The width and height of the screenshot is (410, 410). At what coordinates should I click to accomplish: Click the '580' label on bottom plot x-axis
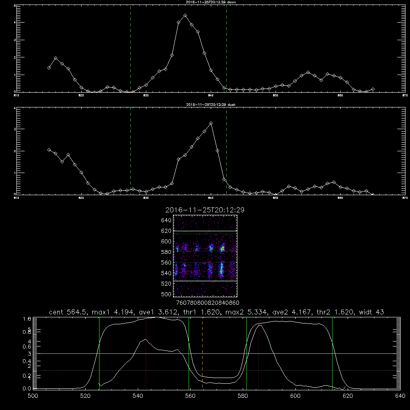coord(243,396)
